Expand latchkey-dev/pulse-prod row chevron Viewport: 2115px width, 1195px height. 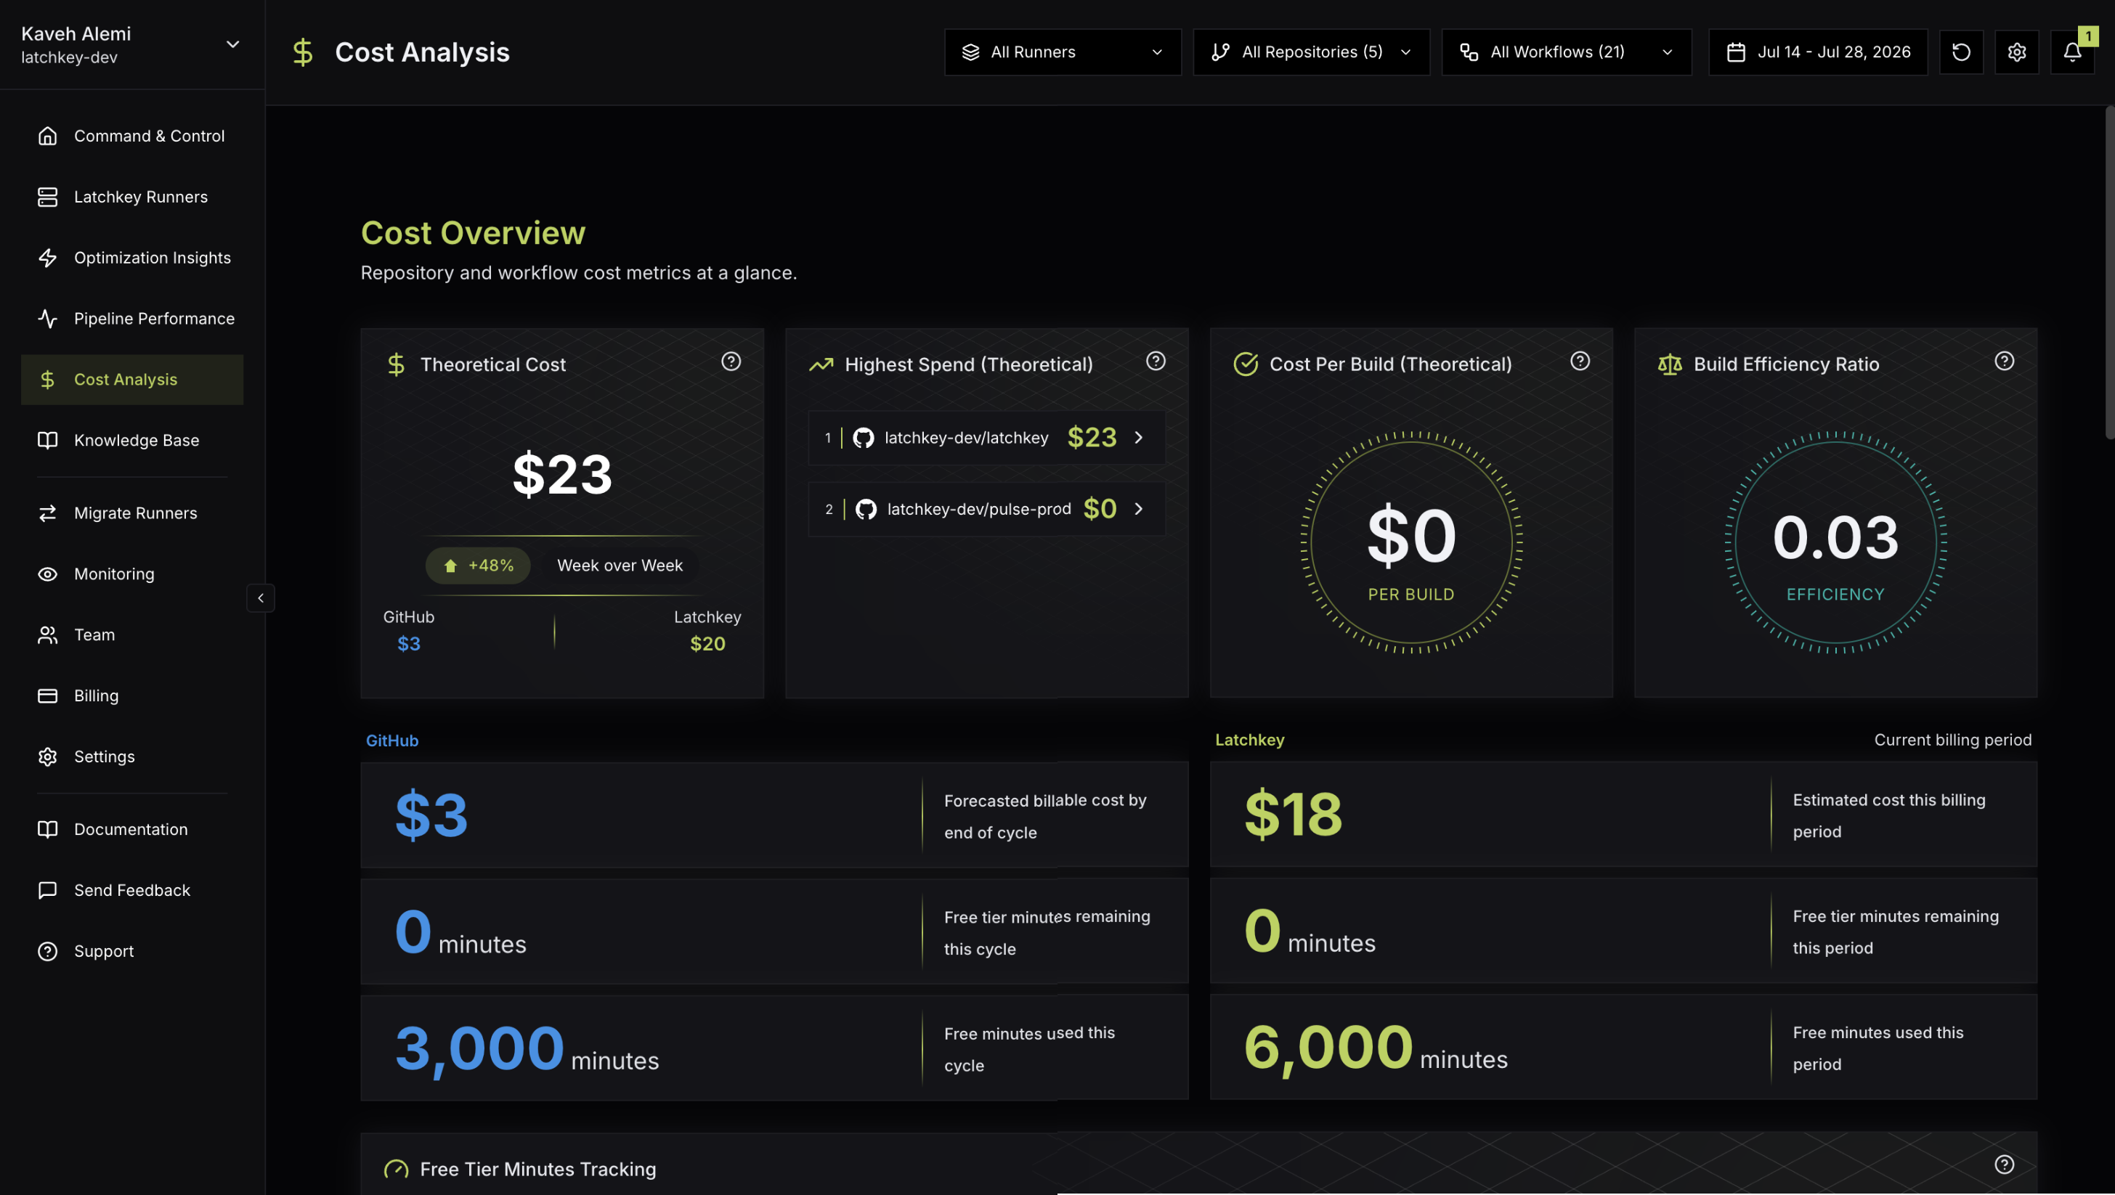pyautogui.click(x=1138, y=509)
